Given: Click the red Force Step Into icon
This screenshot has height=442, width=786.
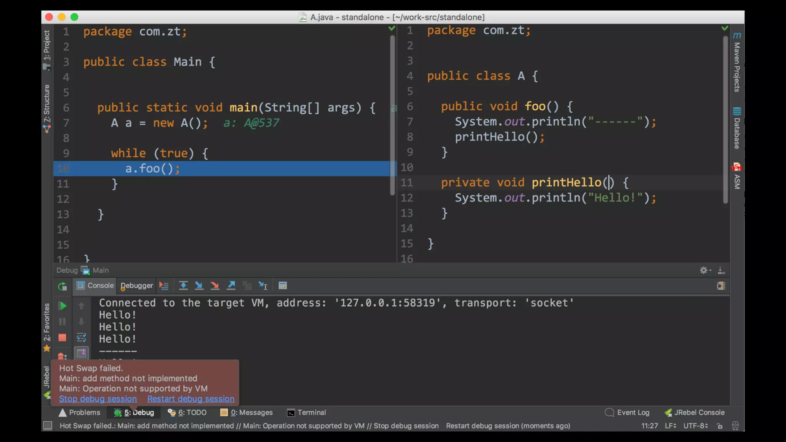Looking at the screenshot, I should pos(215,285).
